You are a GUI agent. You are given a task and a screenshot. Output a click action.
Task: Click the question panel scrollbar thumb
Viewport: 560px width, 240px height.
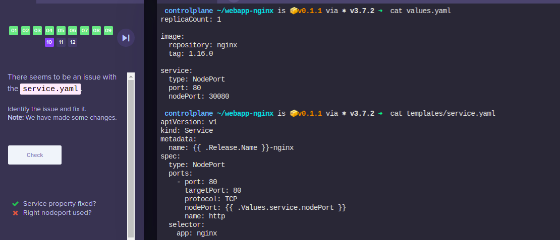click(x=131, y=151)
